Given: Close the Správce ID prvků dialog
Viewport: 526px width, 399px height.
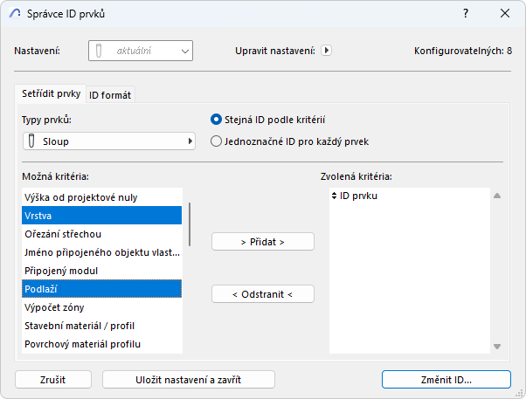Looking at the screenshot, I should [x=505, y=13].
